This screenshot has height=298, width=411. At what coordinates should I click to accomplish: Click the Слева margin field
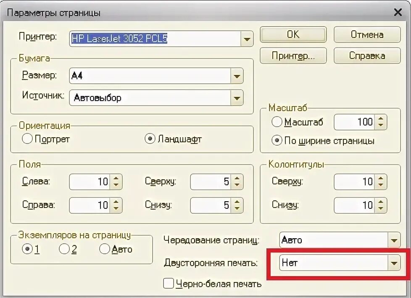point(90,182)
